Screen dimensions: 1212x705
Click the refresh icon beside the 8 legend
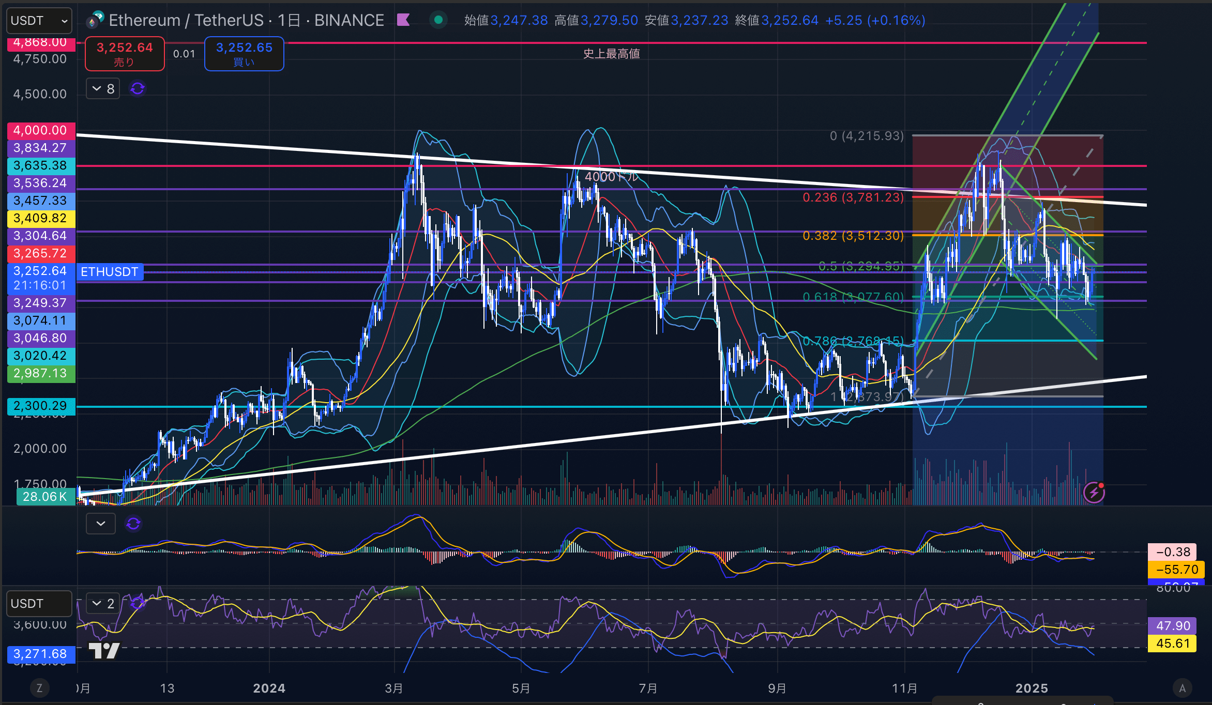click(x=138, y=89)
